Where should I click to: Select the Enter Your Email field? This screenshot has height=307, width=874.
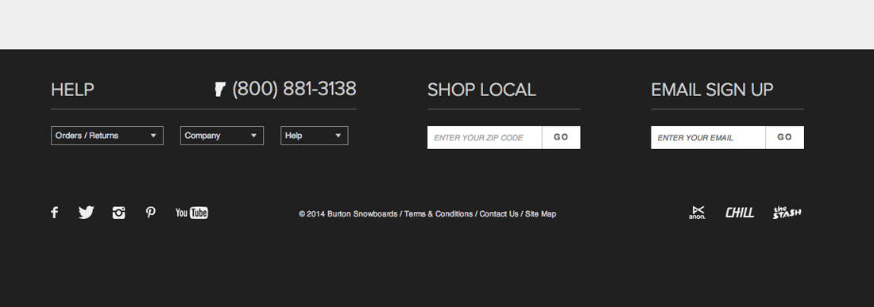(708, 137)
